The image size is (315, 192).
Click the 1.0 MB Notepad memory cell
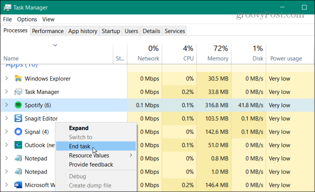coord(214,172)
